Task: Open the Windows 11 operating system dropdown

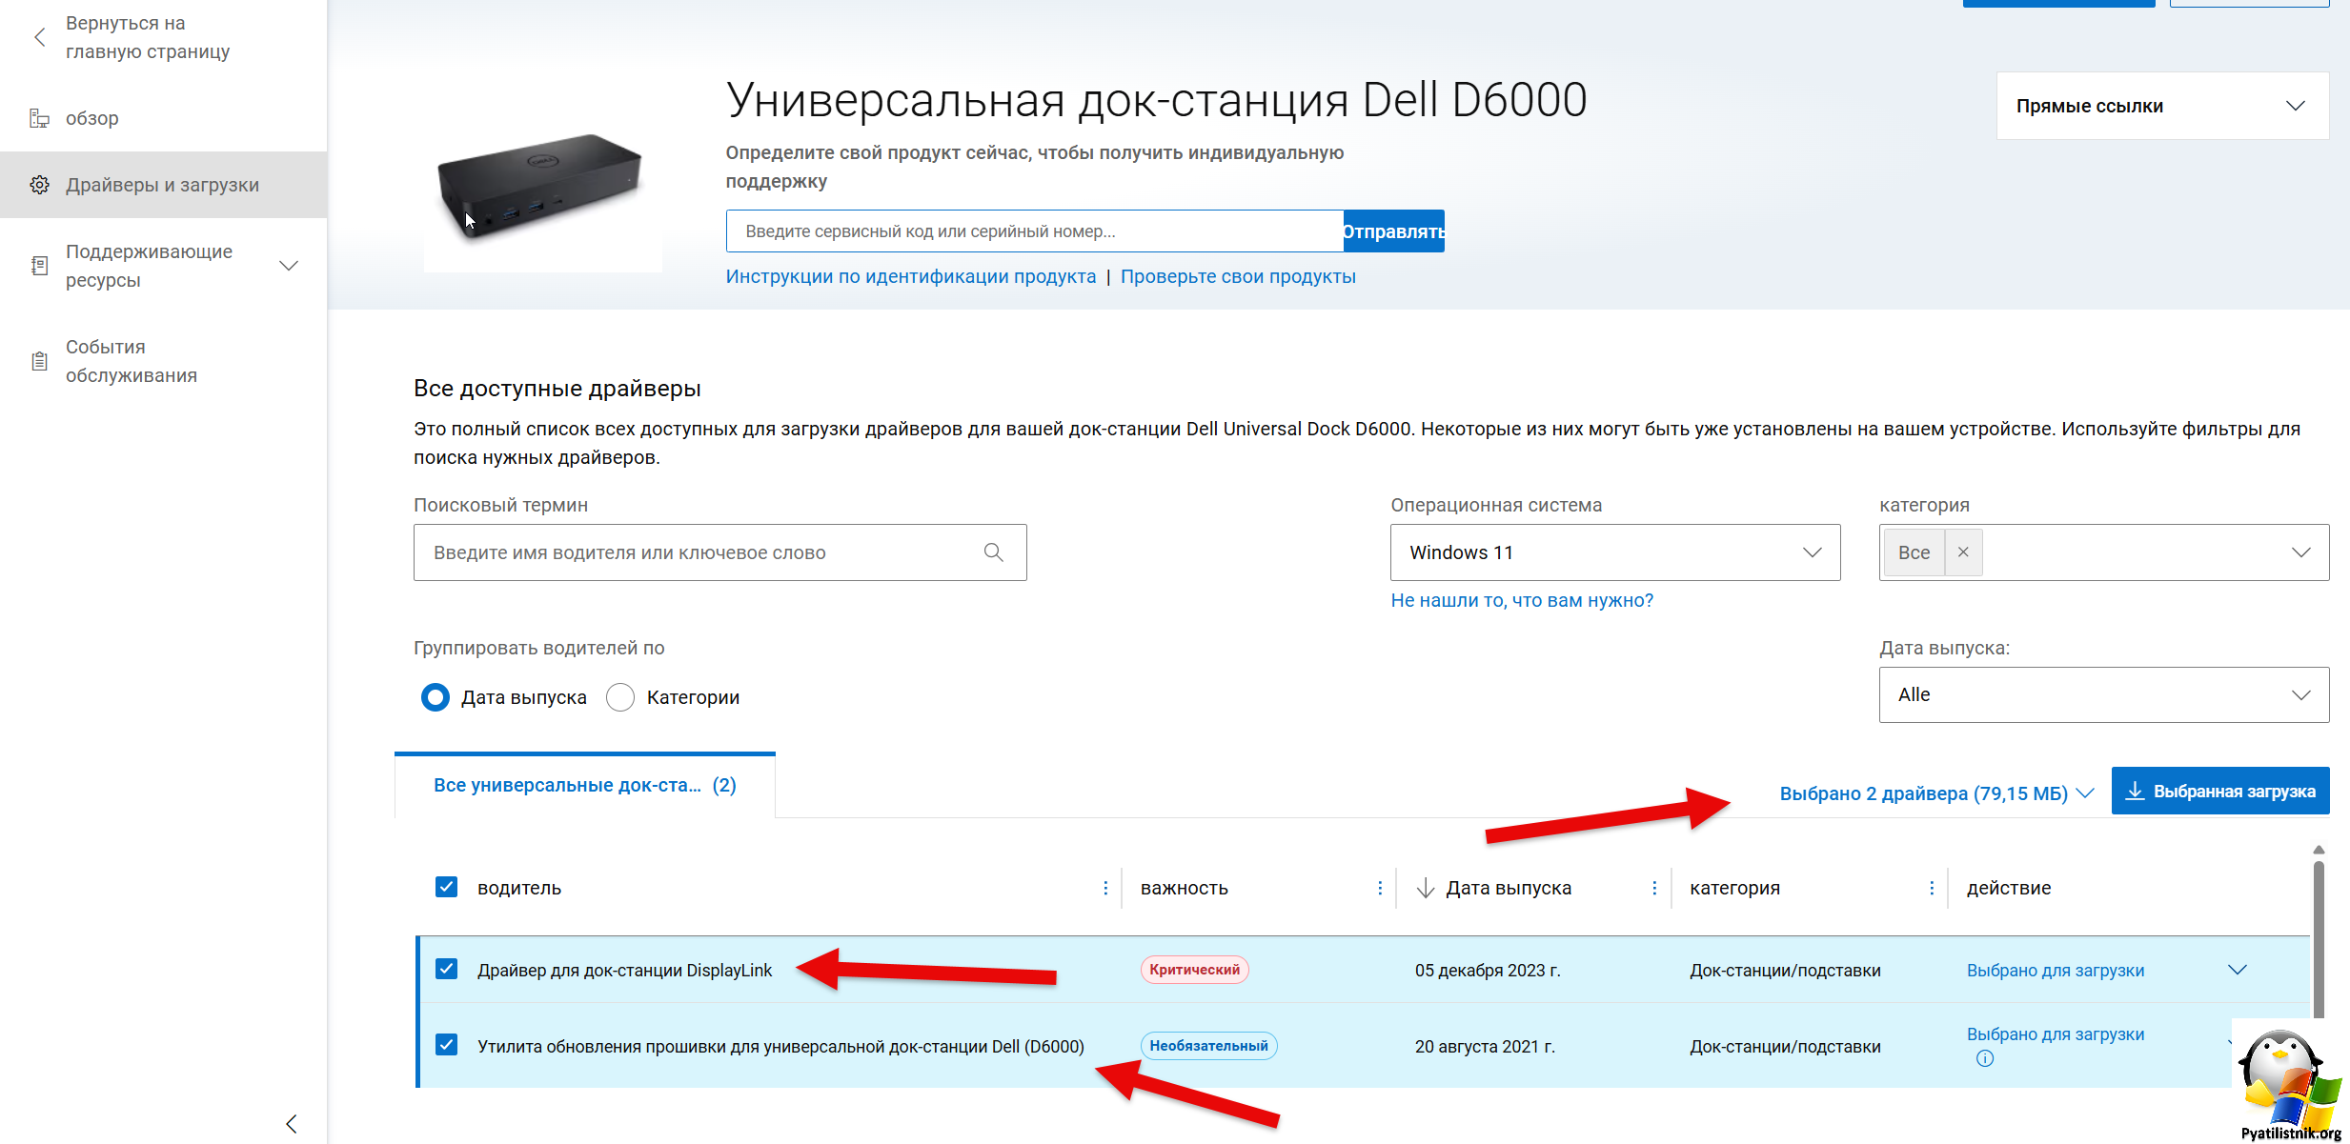Action: pyautogui.click(x=1614, y=552)
